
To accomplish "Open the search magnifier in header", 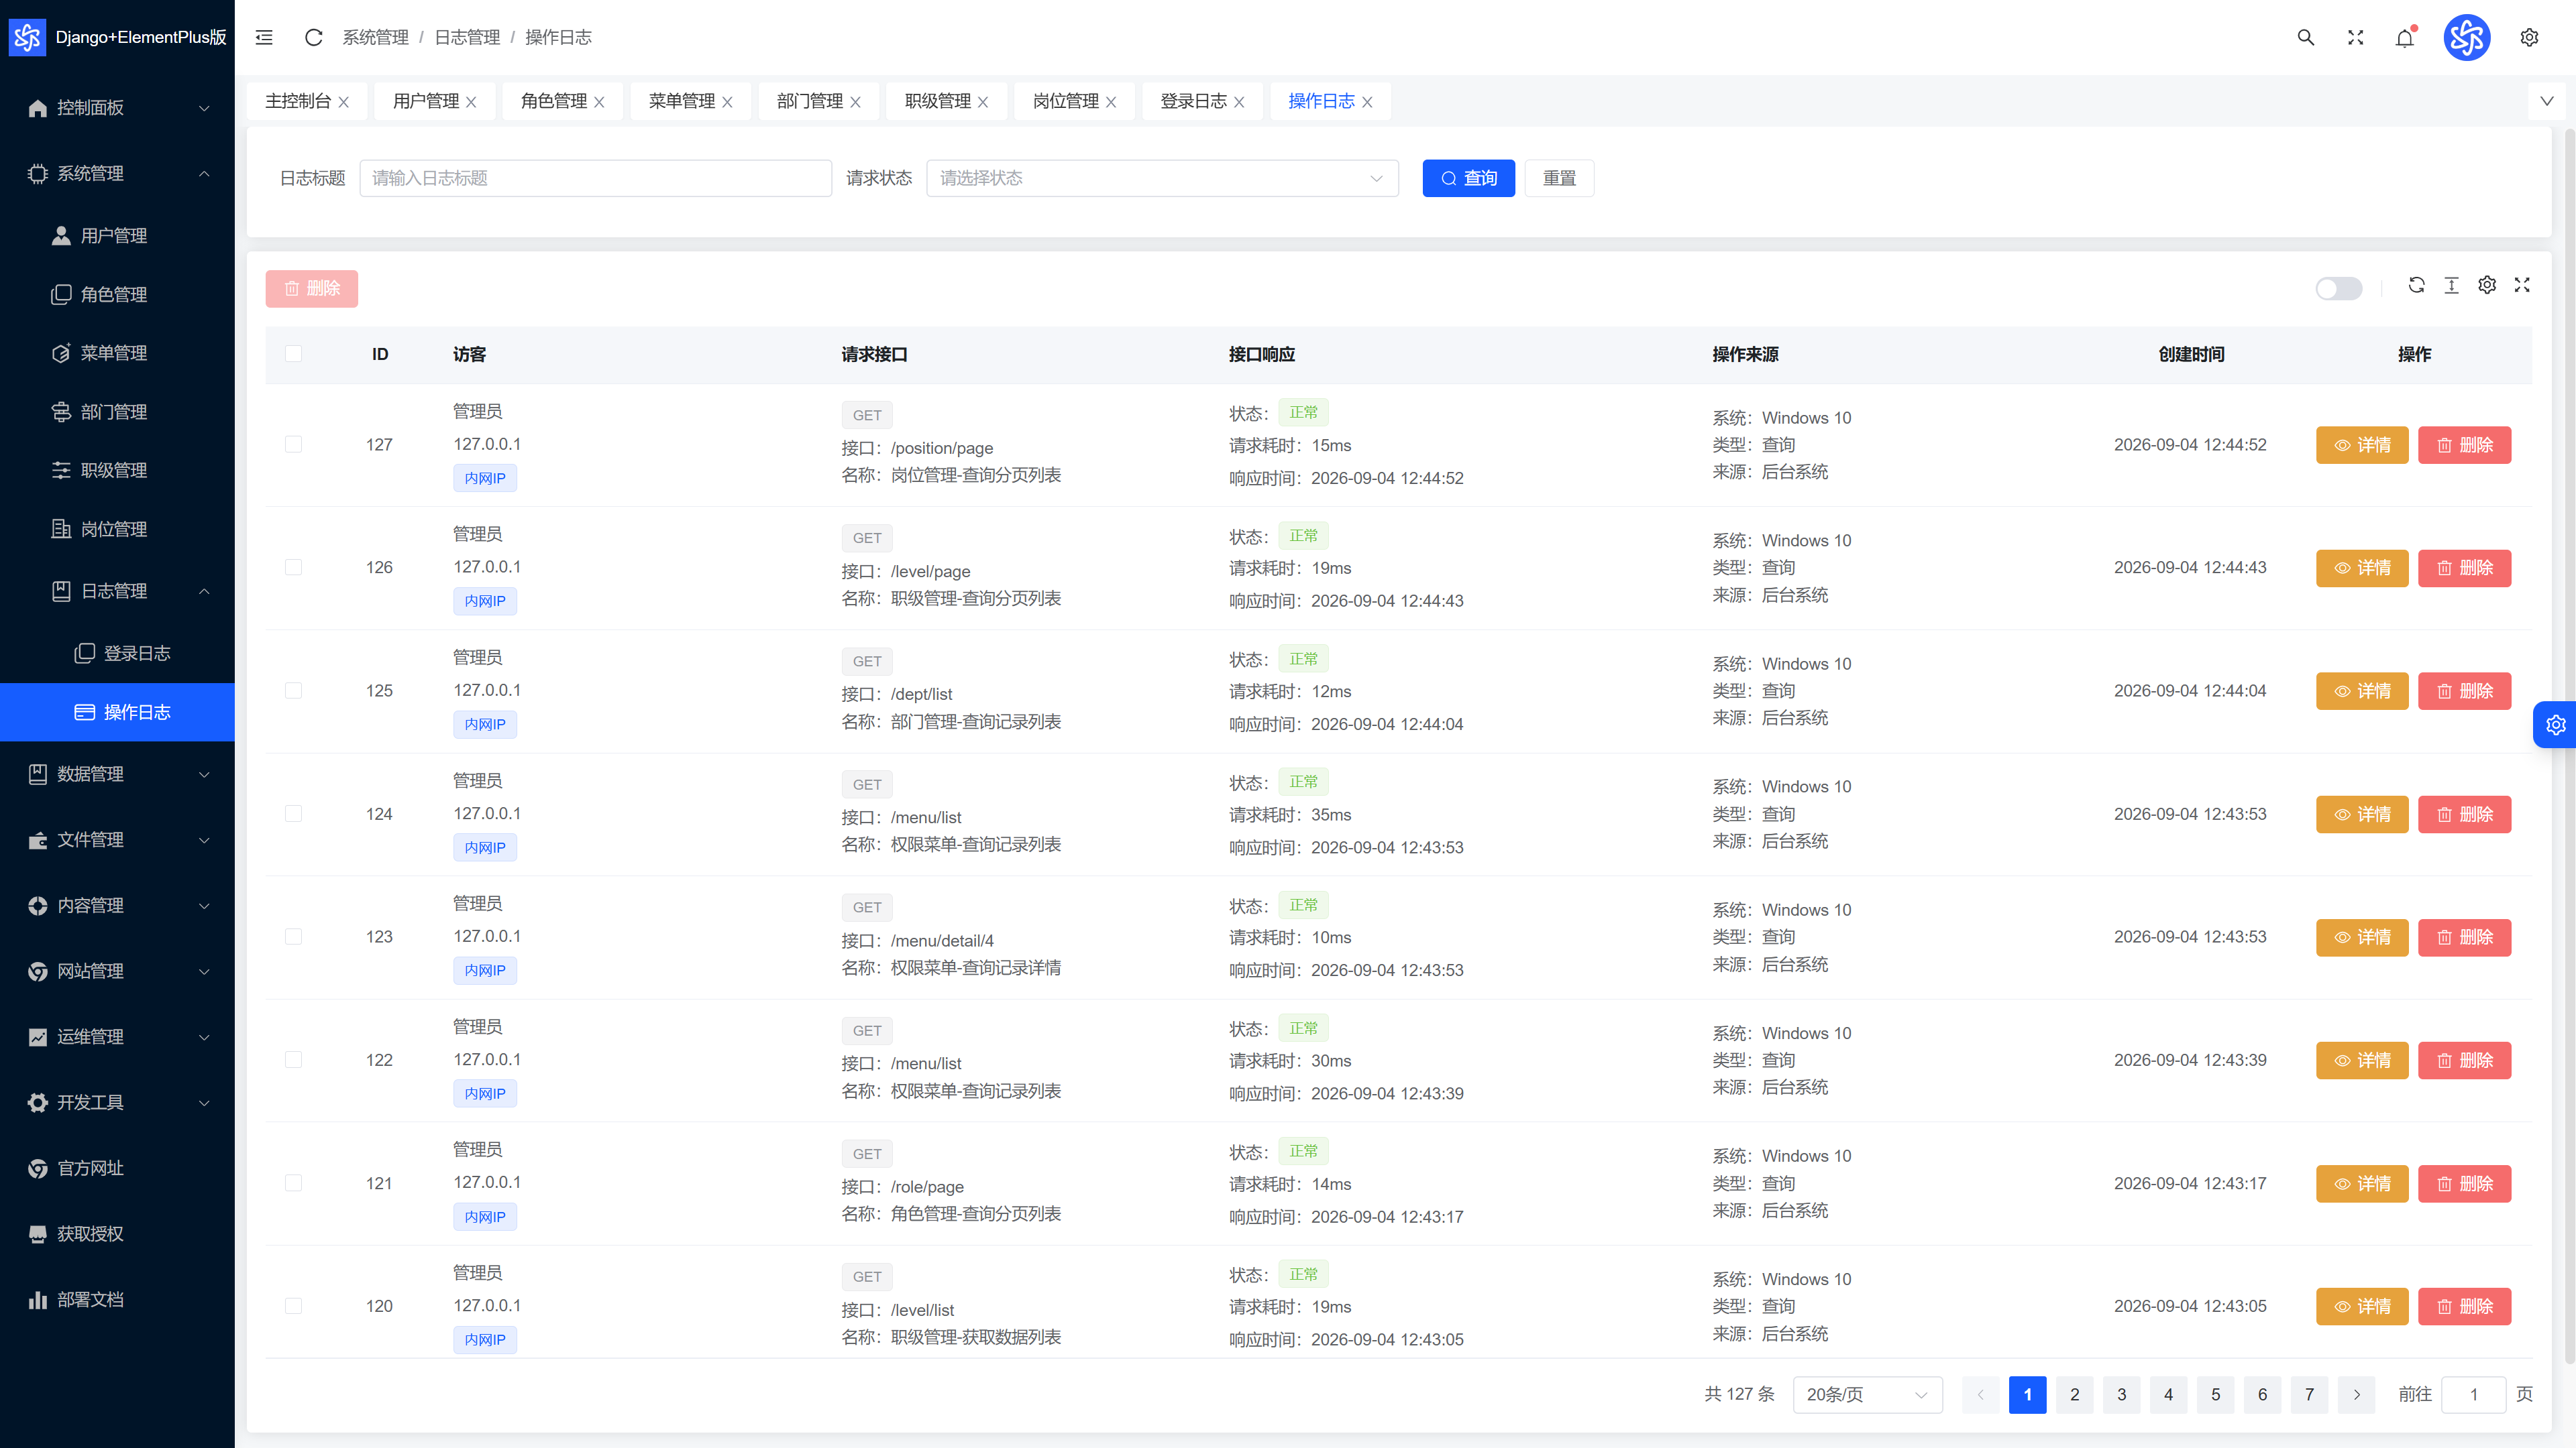I will coord(2306,37).
